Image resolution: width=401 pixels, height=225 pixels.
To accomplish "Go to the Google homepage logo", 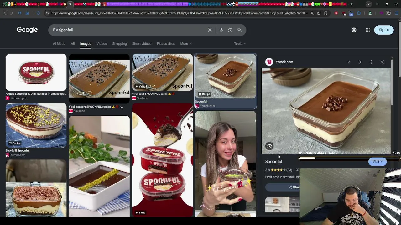I will coord(27,30).
